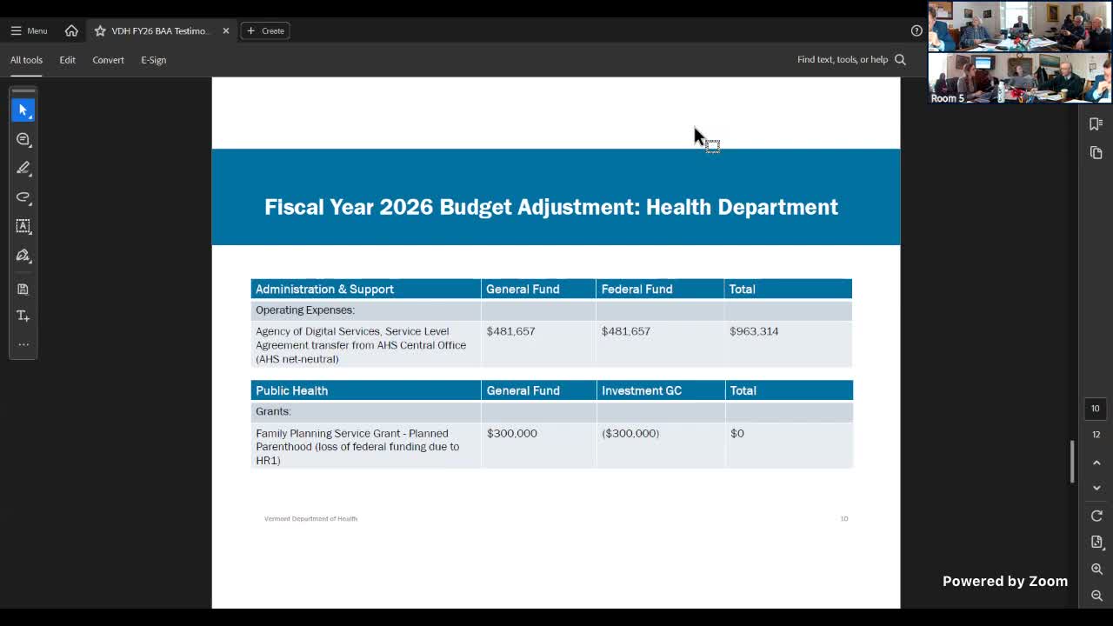
Task: Open the Add Comment tool
Action: pos(23,139)
